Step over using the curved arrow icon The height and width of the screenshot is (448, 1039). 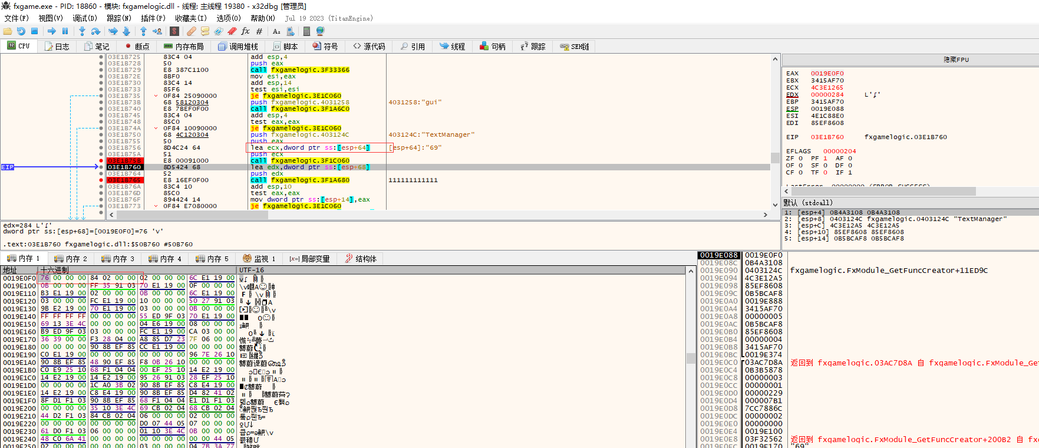click(x=95, y=31)
